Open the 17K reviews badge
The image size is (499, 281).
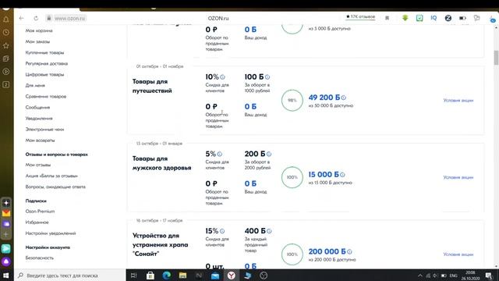click(360, 16)
